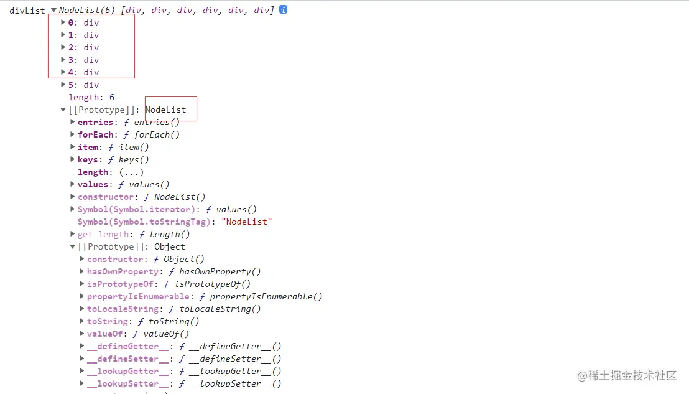Expand the __lookupSetter__ arrow
The height and width of the screenshot is (394, 689).
pos(81,383)
